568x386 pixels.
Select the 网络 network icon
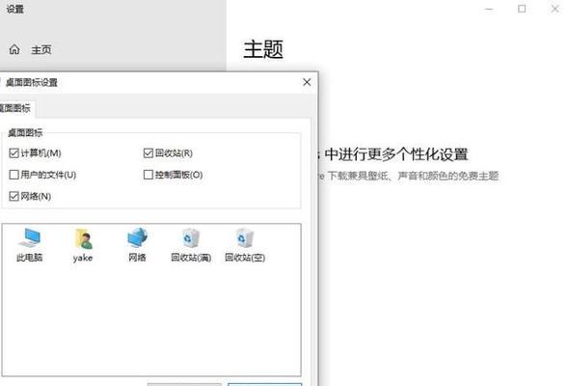click(137, 244)
